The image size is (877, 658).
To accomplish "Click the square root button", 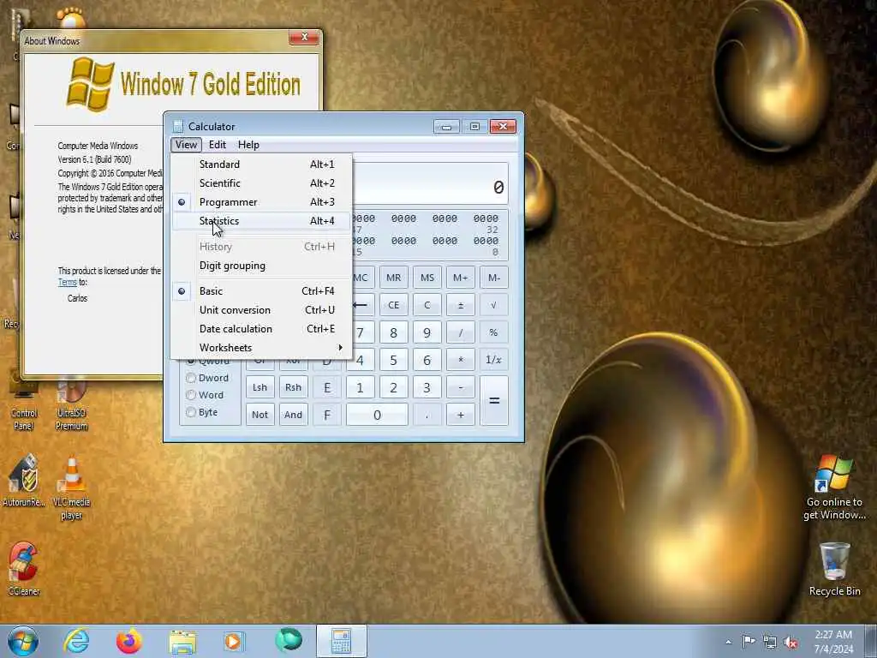I will click(494, 305).
